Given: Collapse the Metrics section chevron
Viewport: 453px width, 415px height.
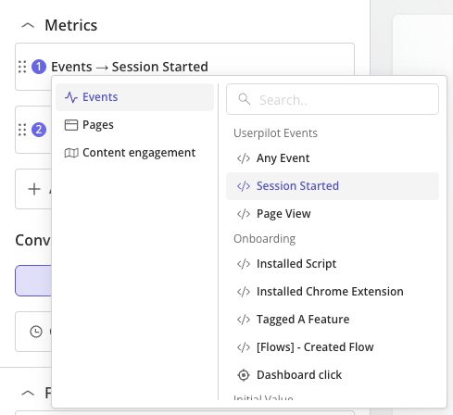Looking at the screenshot, I should [28, 26].
